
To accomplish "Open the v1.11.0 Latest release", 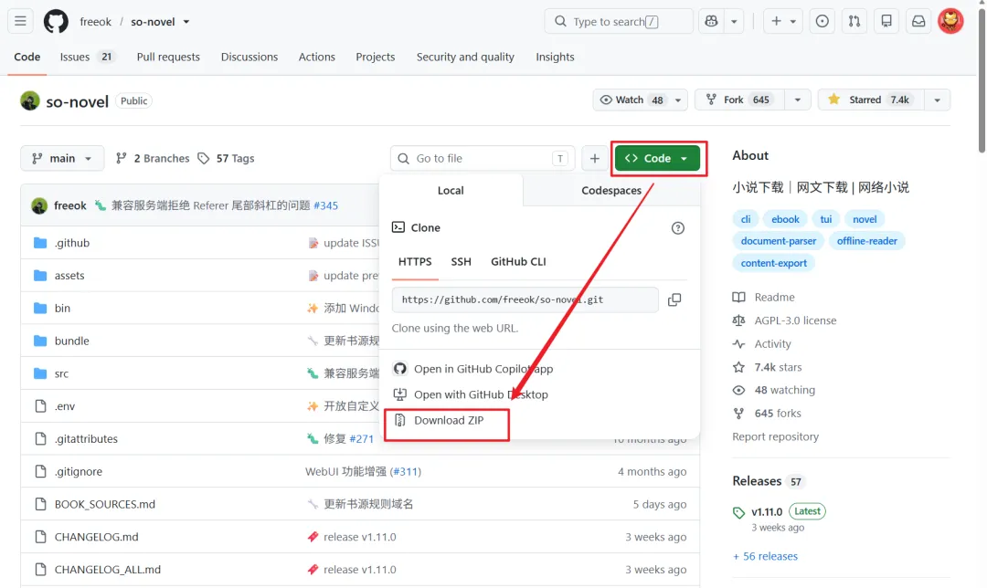I will tap(780, 512).
